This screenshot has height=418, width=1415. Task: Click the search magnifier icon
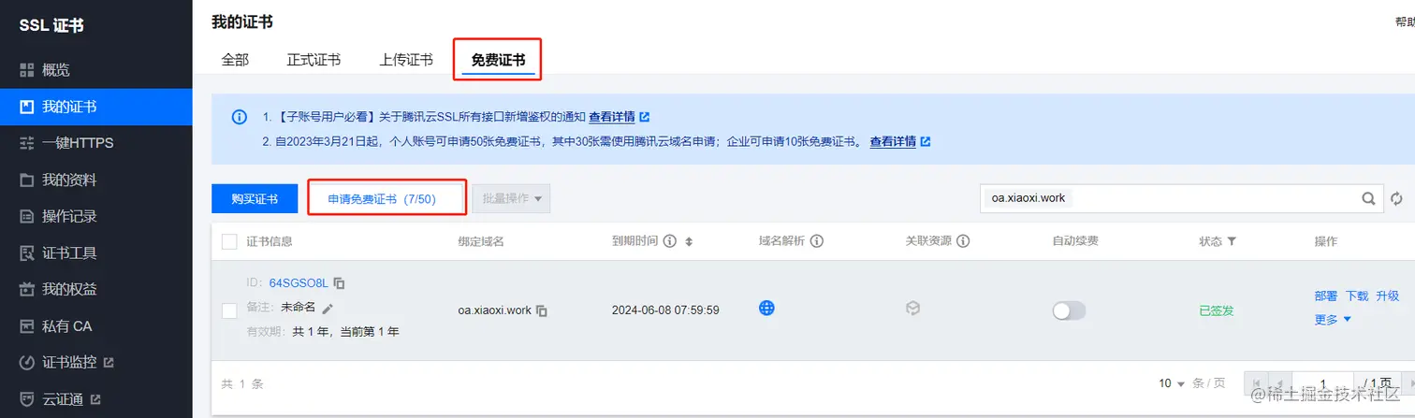coord(1368,198)
